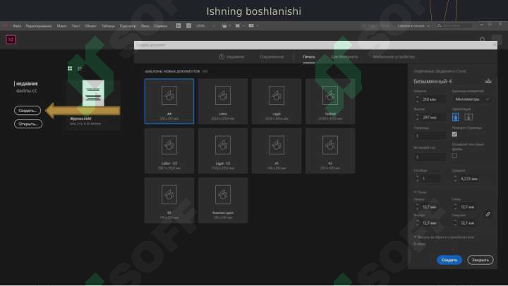Open the Текст menu
Screen dimensions: 508x286
(75, 26)
